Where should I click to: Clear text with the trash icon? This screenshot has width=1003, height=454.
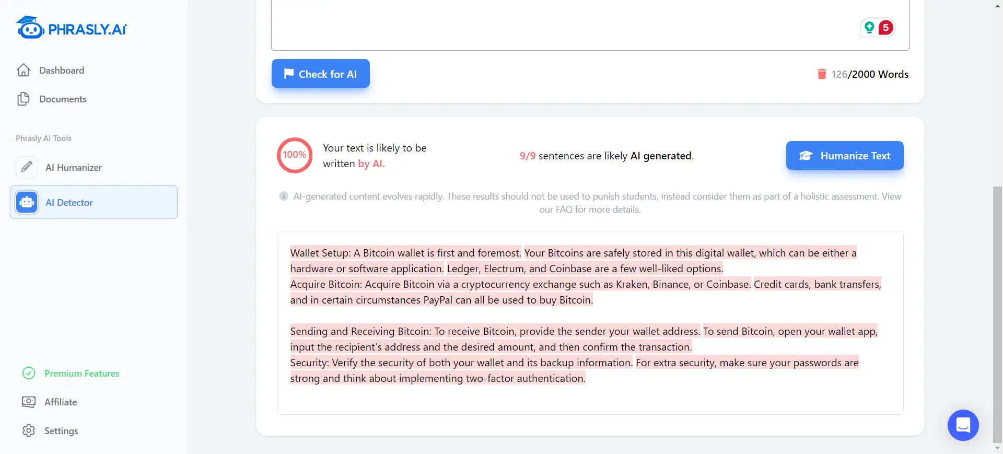(822, 74)
